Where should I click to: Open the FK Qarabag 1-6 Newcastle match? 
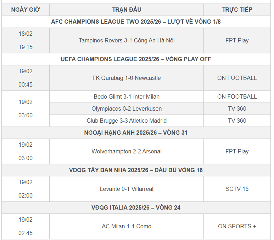(127, 78)
